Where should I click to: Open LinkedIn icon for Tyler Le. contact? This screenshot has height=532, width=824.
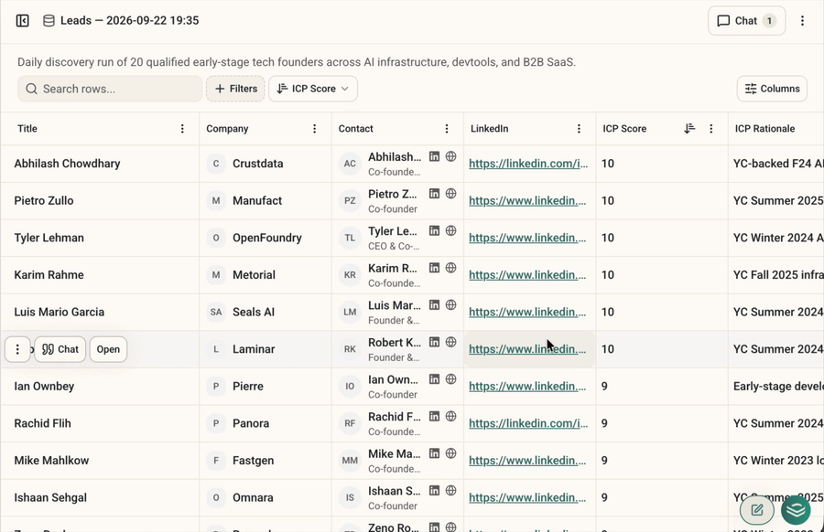click(x=434, y=231)
